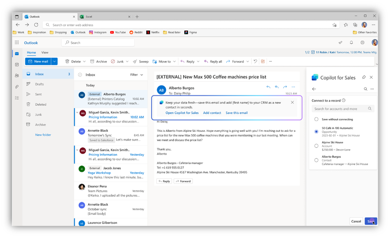
Task: Click reply all icon in message header
Action: pos(276,87)
